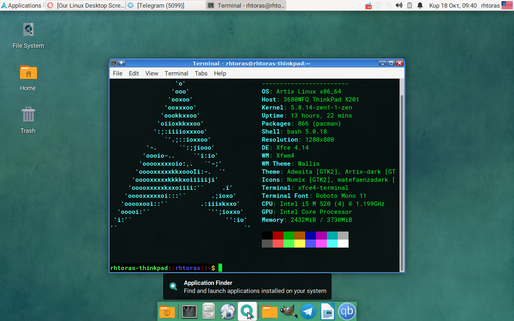Open the Show Desktop dock launcher
Screen dimensions: 514x321
(x=167, y=311)
